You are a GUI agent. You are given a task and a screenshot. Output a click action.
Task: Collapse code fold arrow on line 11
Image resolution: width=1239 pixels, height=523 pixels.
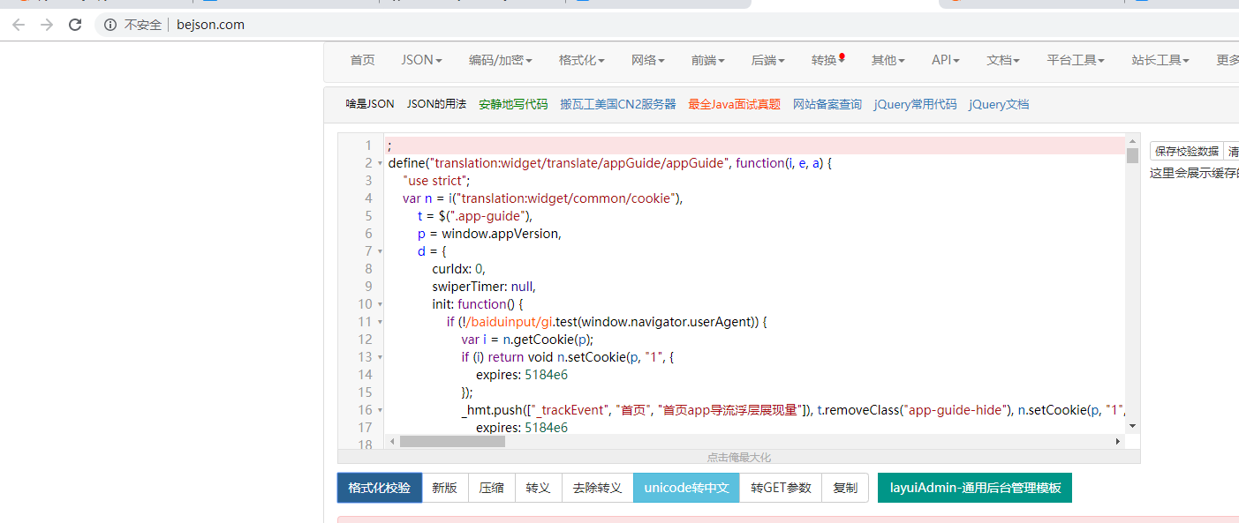pos(380,322)
